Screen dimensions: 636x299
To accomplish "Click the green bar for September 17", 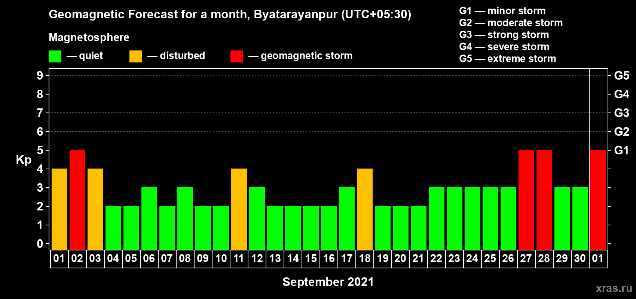I will (x=347, y=219).
